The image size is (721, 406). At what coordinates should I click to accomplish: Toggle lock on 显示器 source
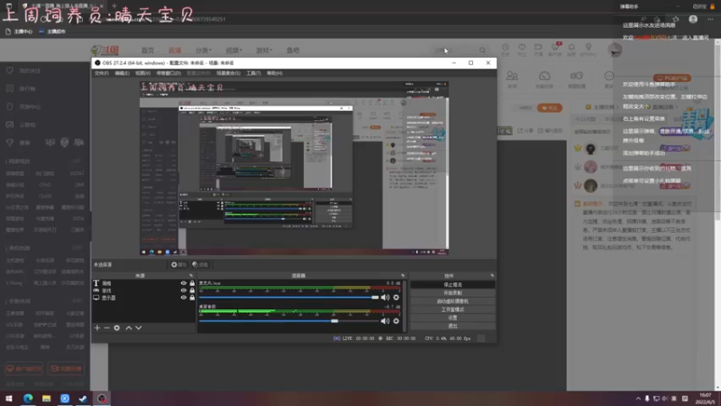tap(192, 298)
